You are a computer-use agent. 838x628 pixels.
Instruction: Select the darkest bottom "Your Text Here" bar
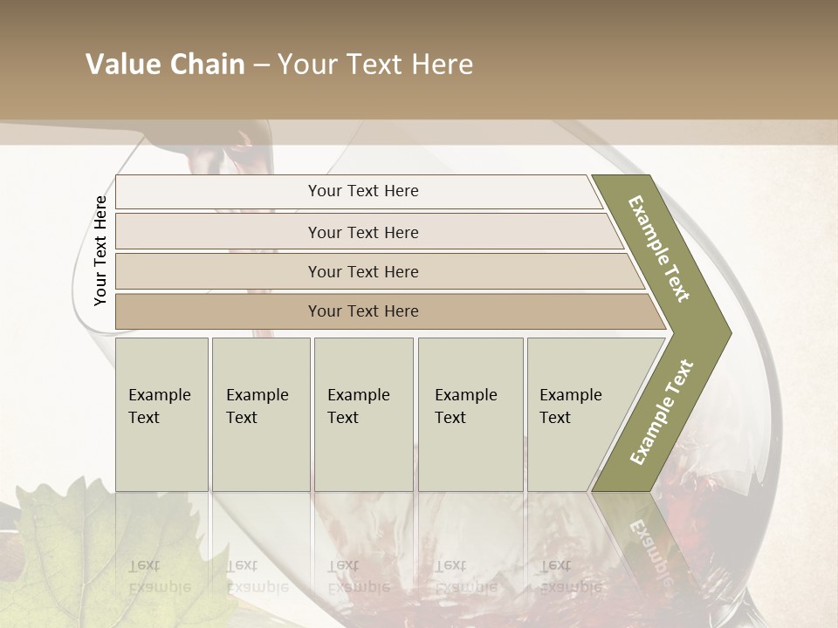pos(362,311)
